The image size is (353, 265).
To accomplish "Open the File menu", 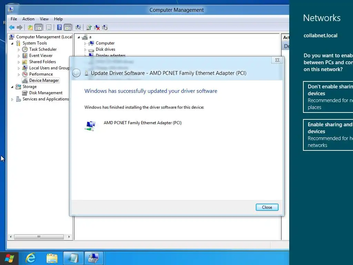I will click(14, 19).
